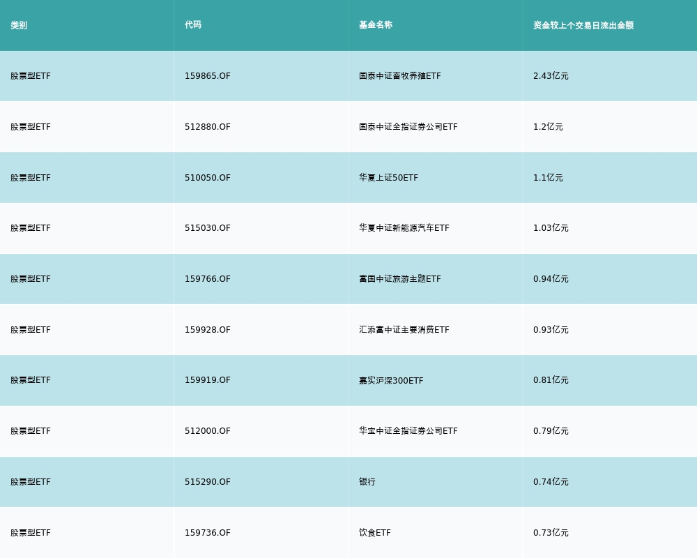Click 股票型ETF in the 510050.OF row

[31, 178]
